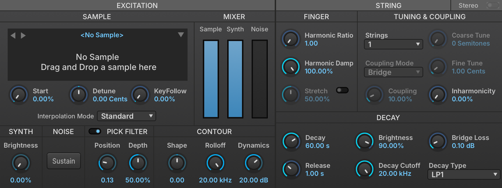
Task: Click the Start value 0.00%
Action: 43,99
